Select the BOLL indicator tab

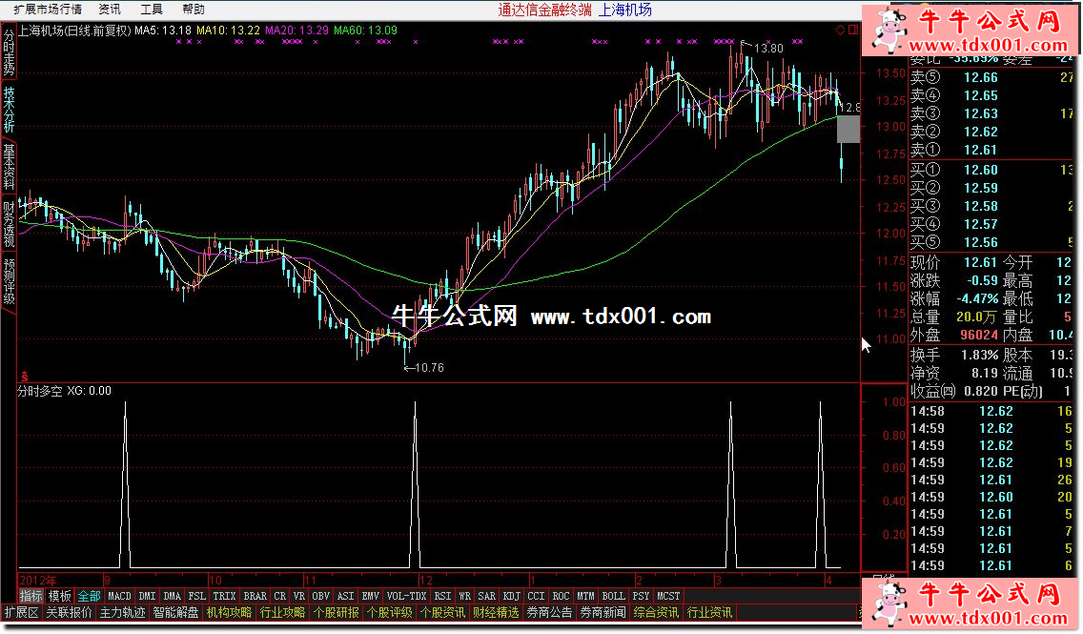tap(613, 596)
